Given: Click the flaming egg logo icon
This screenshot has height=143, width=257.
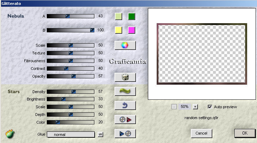Looking at the screenshot, I should pos(10,134).
